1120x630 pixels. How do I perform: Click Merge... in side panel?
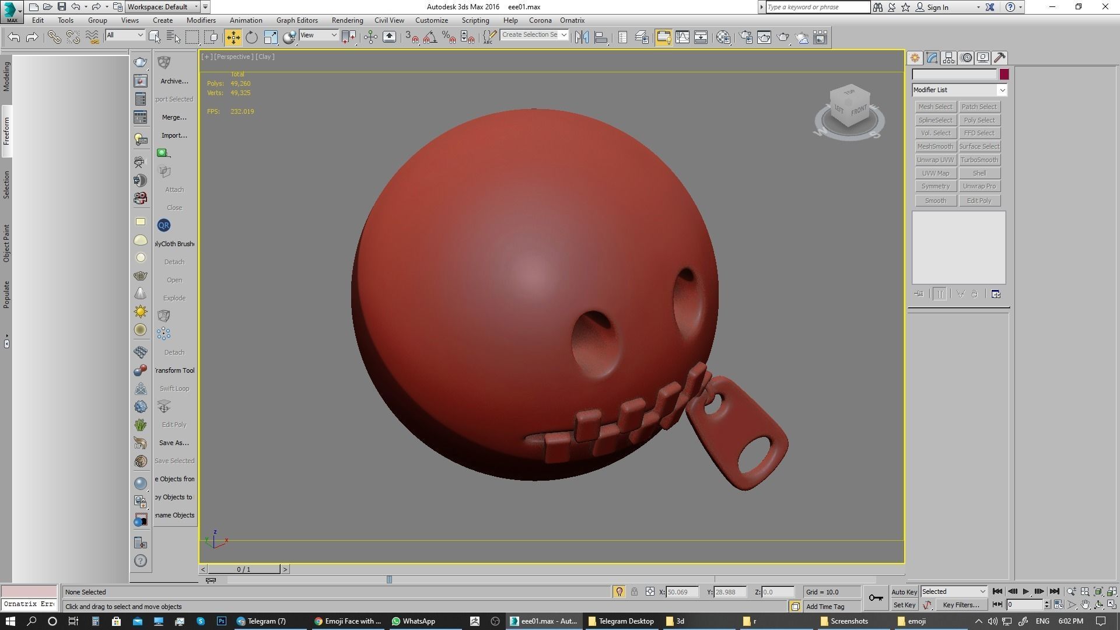pyautogui.click(x=174, y=117)
